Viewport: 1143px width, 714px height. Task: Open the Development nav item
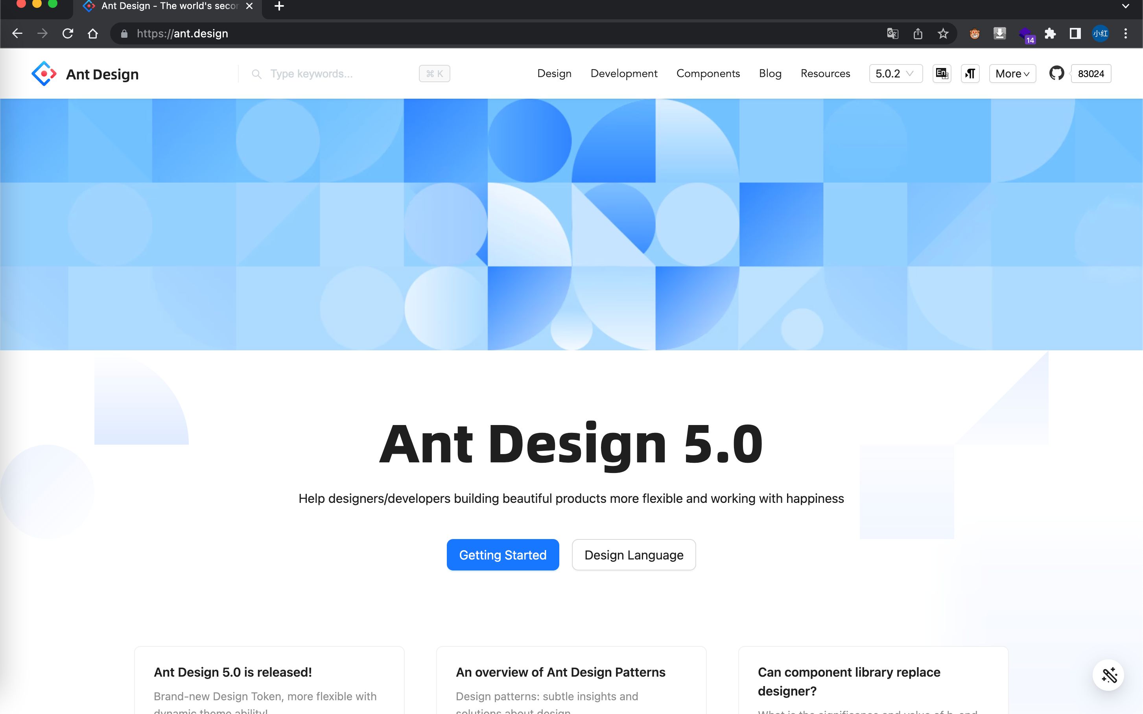coord(623,74)
